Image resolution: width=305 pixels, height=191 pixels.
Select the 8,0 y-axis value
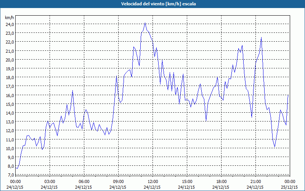(11, 166)
